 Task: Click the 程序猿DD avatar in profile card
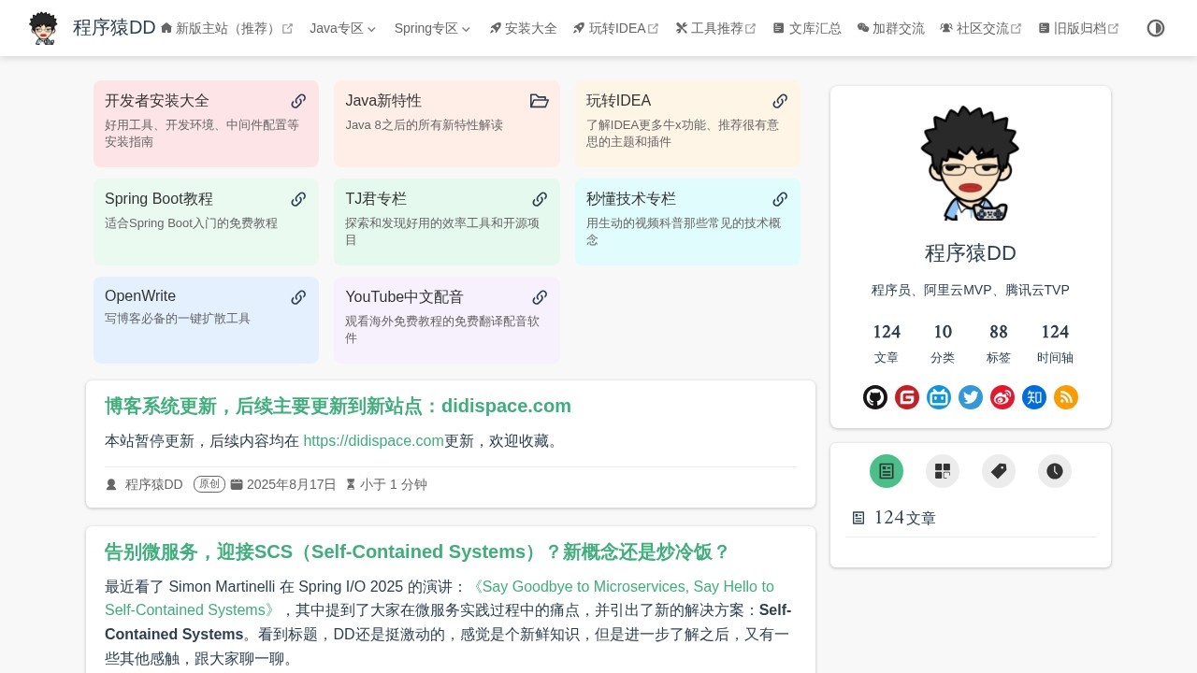970,164
